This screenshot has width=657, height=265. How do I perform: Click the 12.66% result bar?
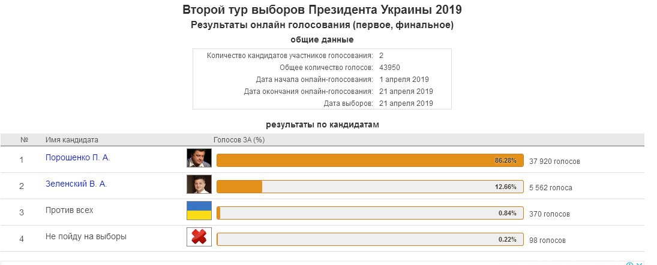click(370, 187)
